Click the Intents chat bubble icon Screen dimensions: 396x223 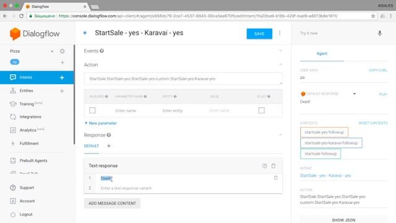13,77
